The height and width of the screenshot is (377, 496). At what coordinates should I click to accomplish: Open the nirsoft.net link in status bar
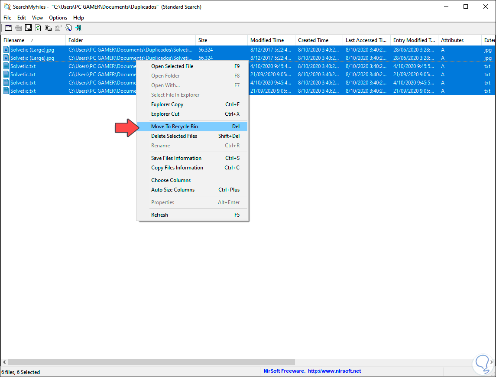pos(334,371)
